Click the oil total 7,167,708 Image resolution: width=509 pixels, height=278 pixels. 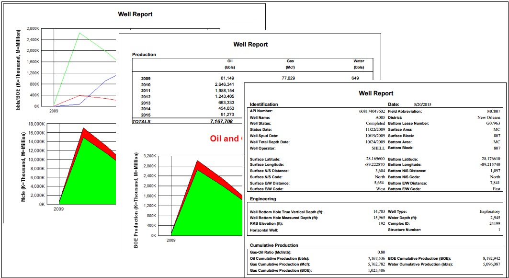coord(222,122)
